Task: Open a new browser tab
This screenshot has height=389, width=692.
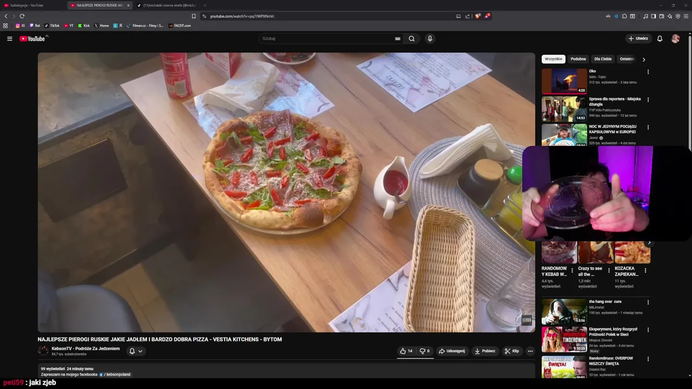Action: click(x=204, y=5)
